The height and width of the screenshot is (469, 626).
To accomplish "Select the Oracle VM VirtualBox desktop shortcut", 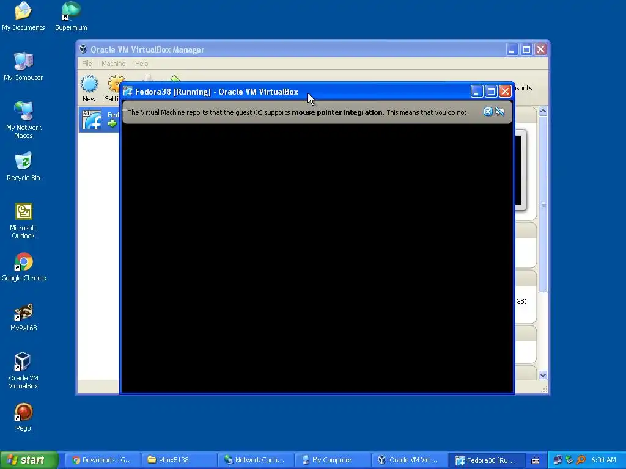I will pyautogui.click(x=23, y=371).
